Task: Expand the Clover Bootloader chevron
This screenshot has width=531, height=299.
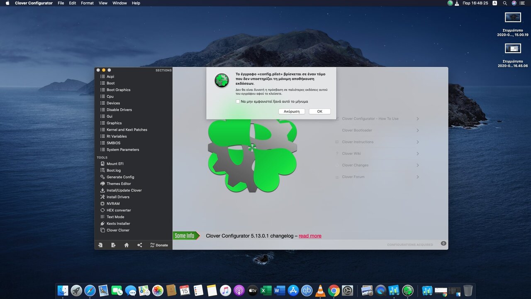Action: coord(418,130)
